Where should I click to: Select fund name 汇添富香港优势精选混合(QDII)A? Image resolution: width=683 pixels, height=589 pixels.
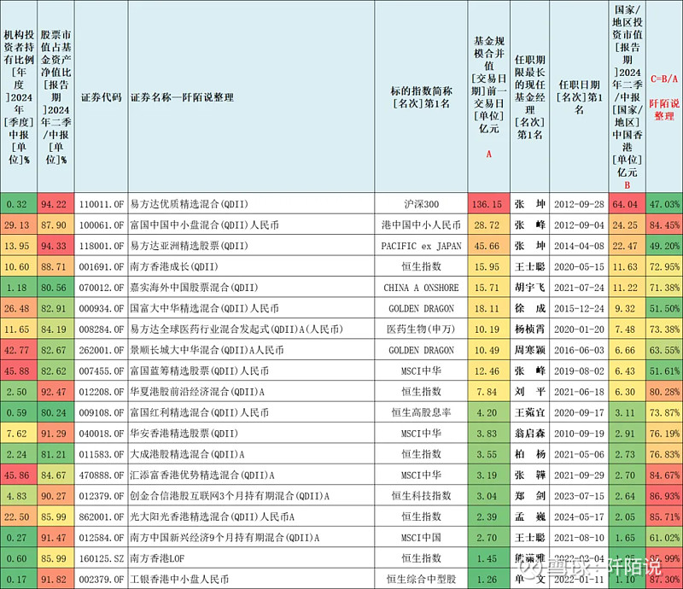tap(202, 475)
